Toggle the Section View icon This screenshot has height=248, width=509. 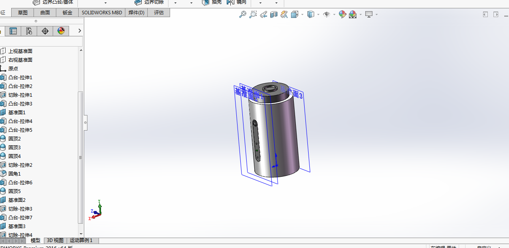tap(274, 15)
